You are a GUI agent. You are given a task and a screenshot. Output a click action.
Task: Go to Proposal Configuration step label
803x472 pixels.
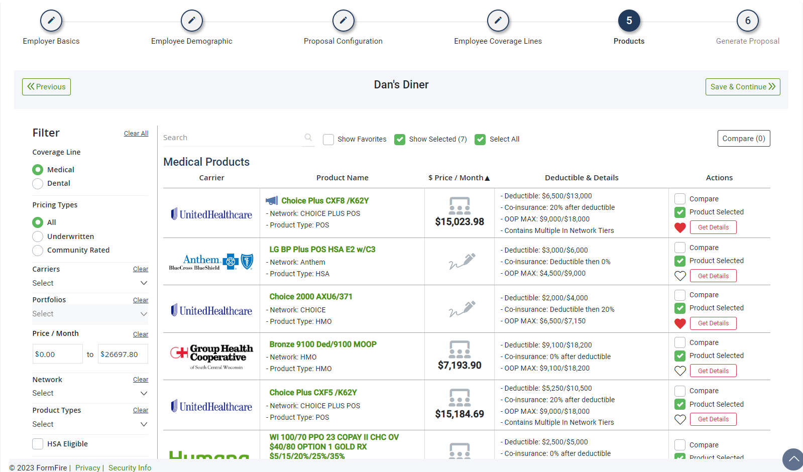click(343, 41)
